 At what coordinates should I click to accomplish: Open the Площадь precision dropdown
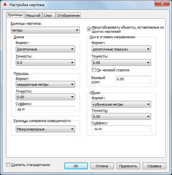[45, 97]
